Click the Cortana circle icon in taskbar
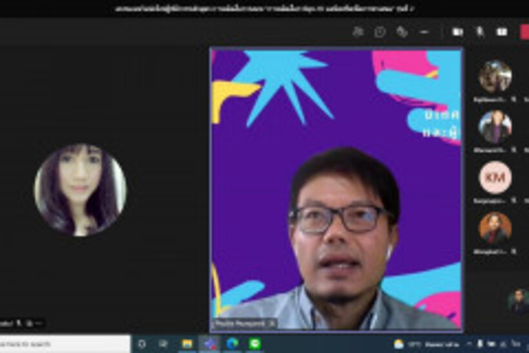Screen dimensions: 529x353 (x=142, y=343)
